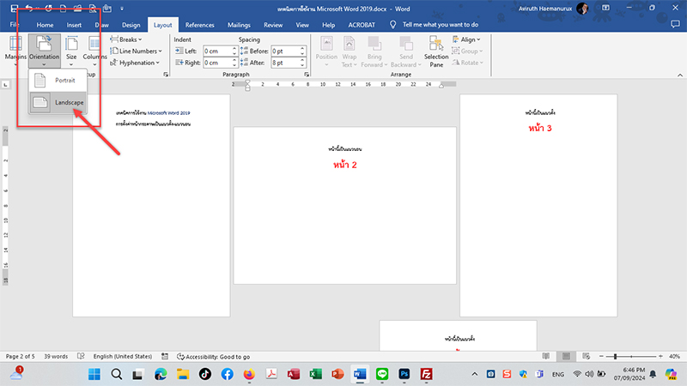The width and height of the screenshot is (687, 386).
Task: Launch Photoshop from the taskbar
Action: (404, 375)
